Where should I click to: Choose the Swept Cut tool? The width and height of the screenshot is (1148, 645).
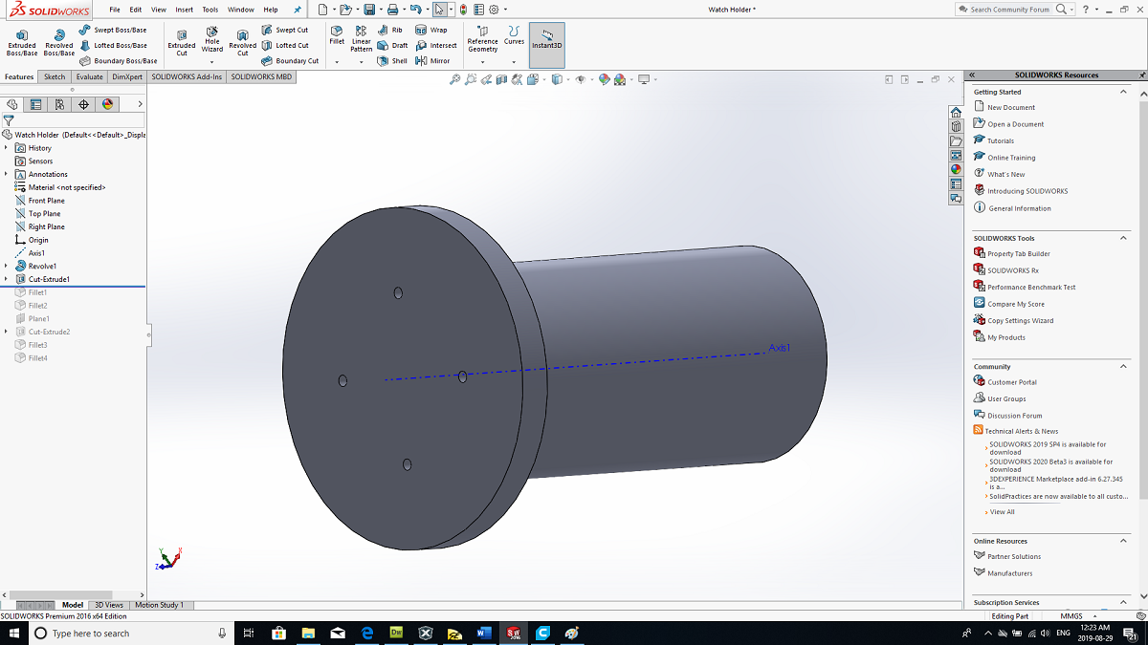coord(285,30)
